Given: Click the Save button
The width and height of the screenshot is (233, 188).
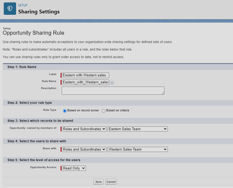Looking at the screenshot, I should pos(98,182).
